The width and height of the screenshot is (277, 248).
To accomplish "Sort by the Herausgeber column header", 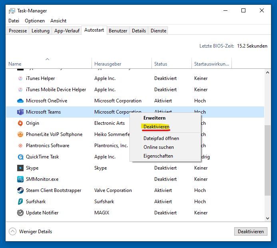I will 122,63.
